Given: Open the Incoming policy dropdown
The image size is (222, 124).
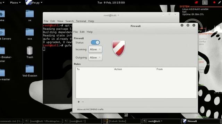Looking at the screenshot, I should pos(95,49).
